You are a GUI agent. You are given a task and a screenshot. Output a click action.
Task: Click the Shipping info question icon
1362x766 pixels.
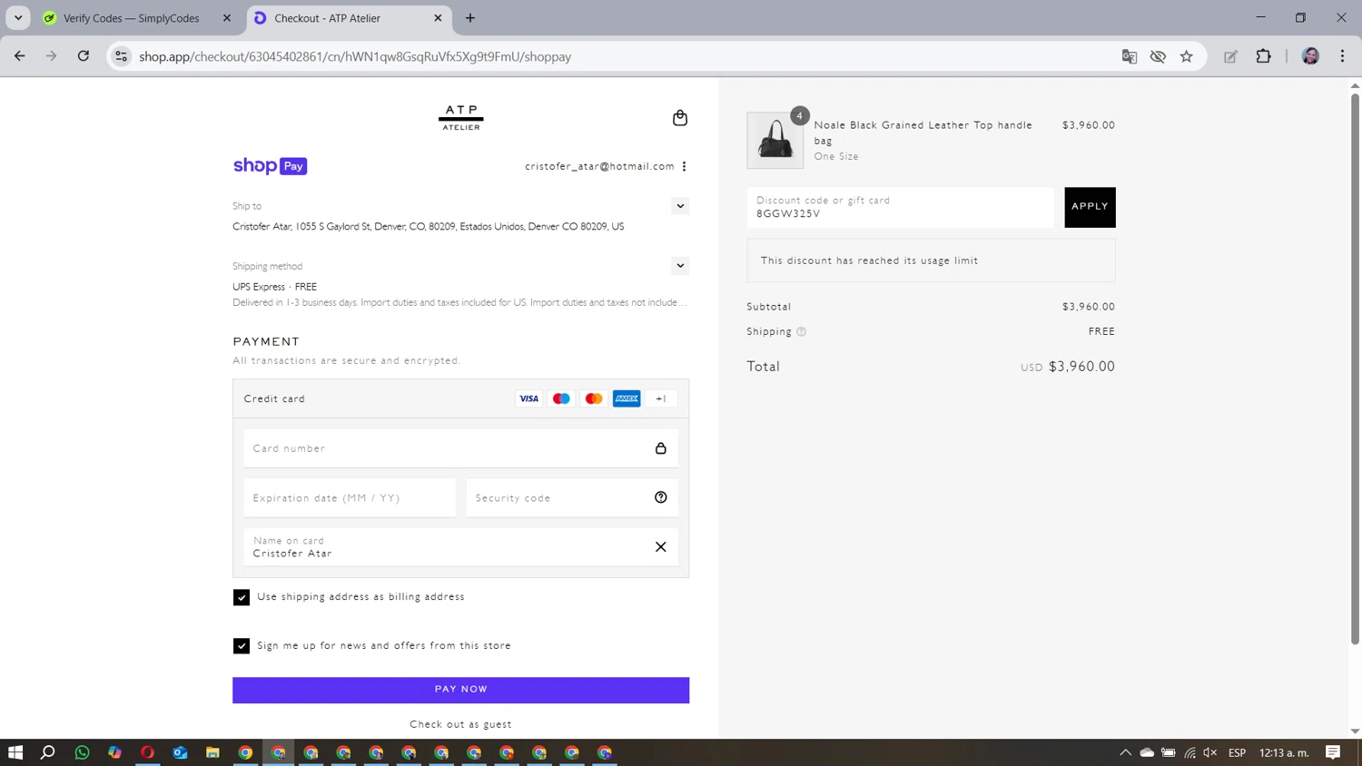click(801, 332)
